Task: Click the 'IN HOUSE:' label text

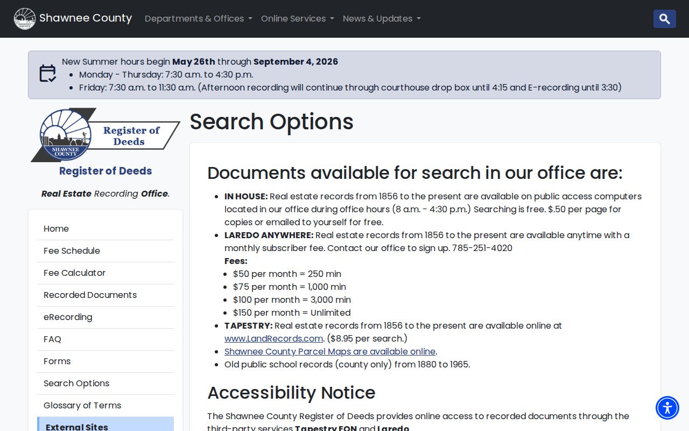Action: pyautogui.click(x=246, y=196)
